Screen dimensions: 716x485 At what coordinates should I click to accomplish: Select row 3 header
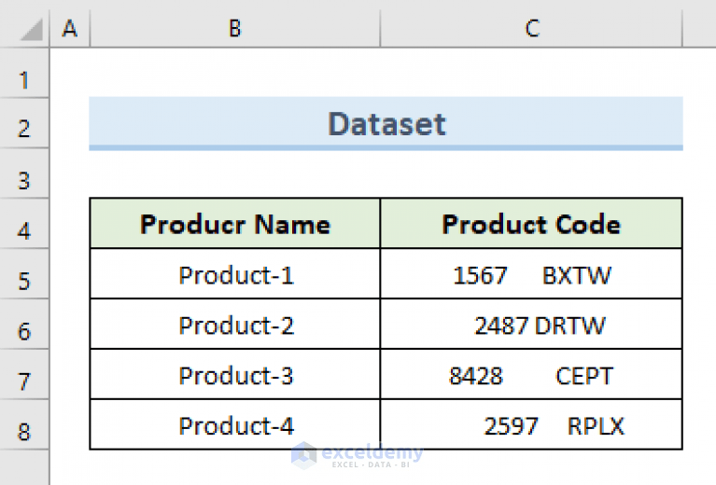tap(24, 173)
